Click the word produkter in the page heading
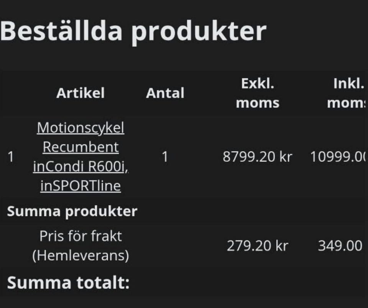 (x=199, y=32)
